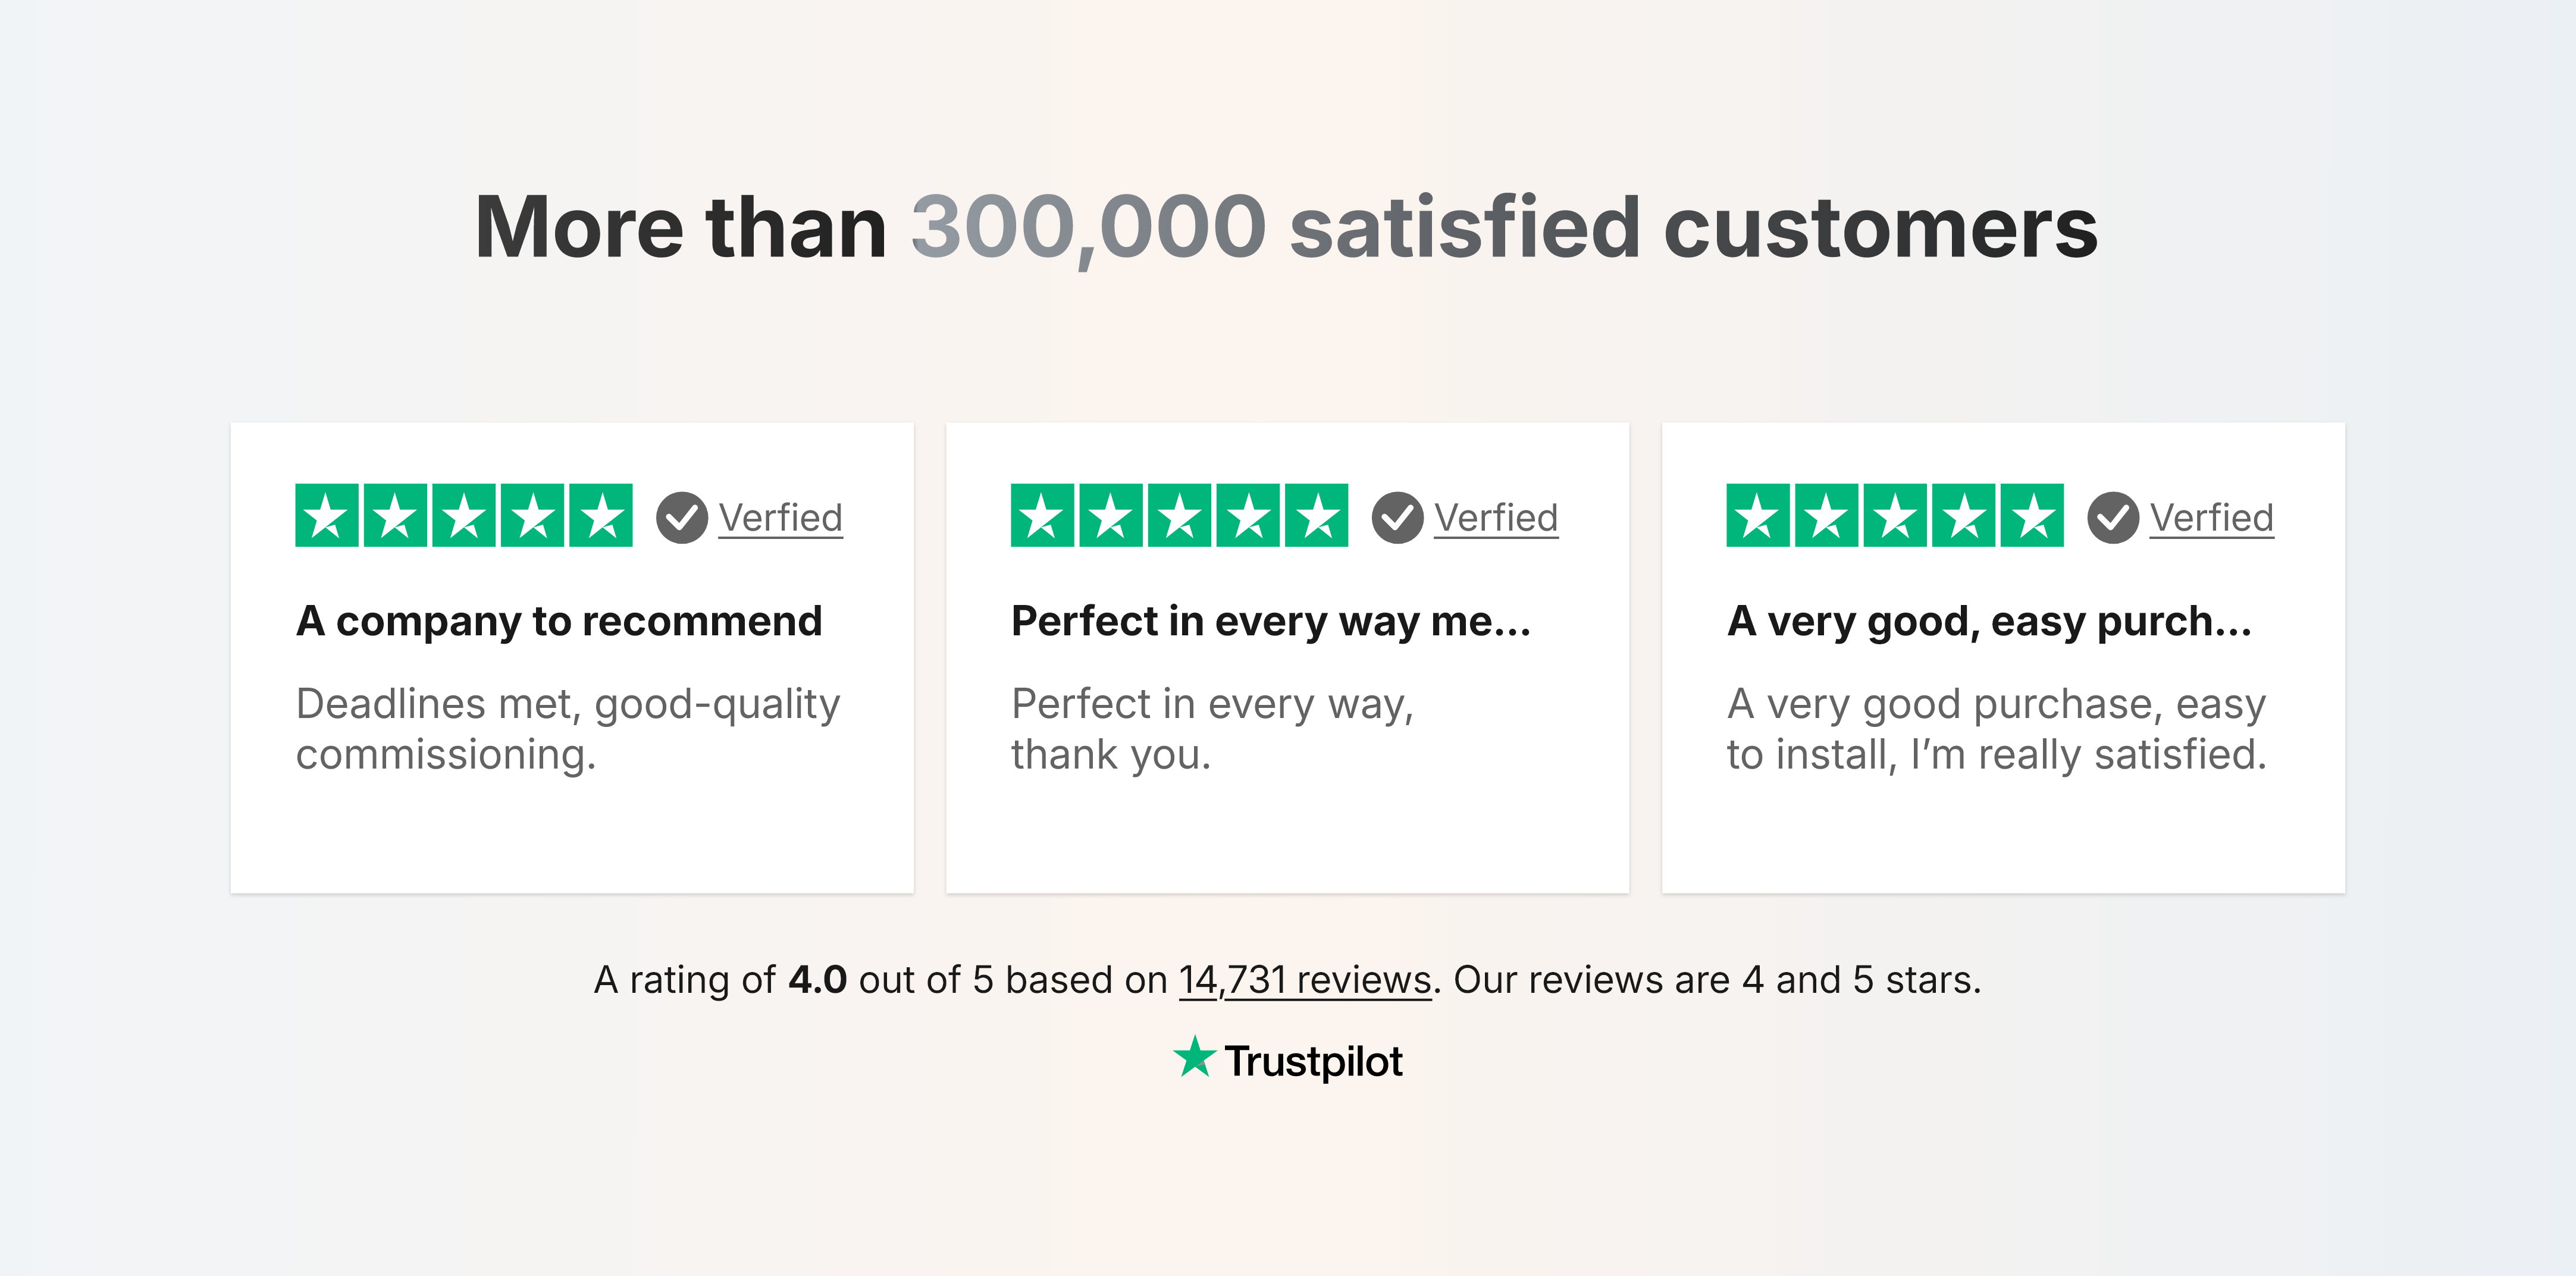Open the "14,731 reviews" link

click(x=1305, y=980)
